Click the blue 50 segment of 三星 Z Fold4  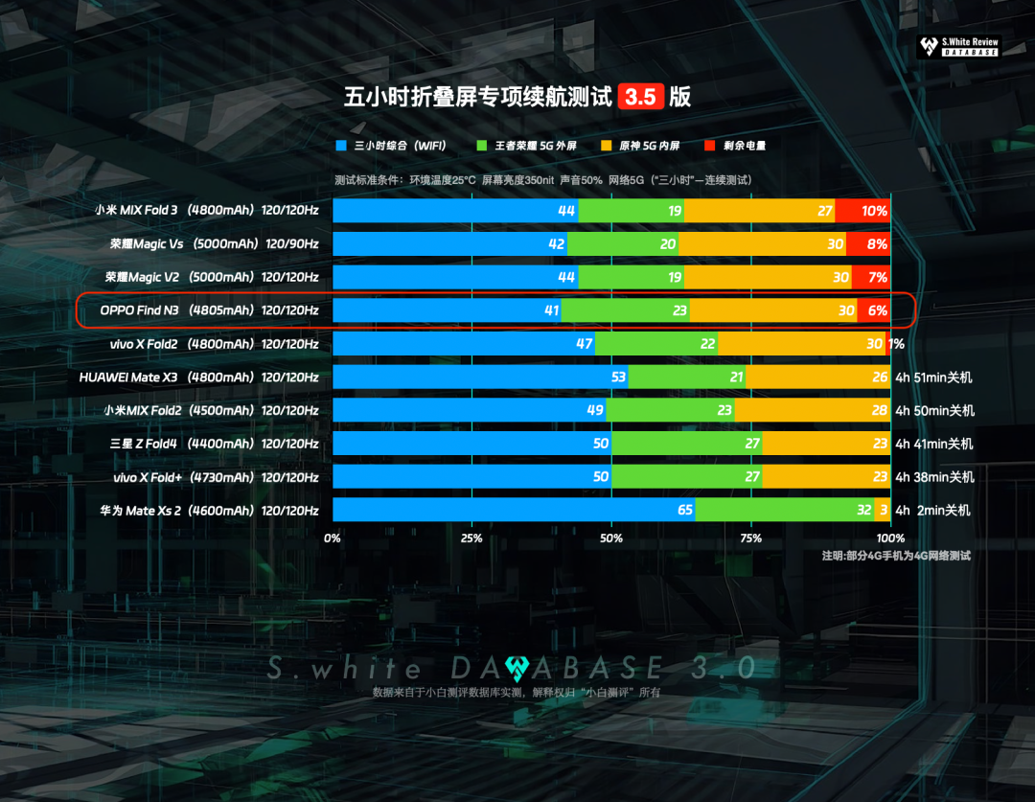(x=471, y=443)
